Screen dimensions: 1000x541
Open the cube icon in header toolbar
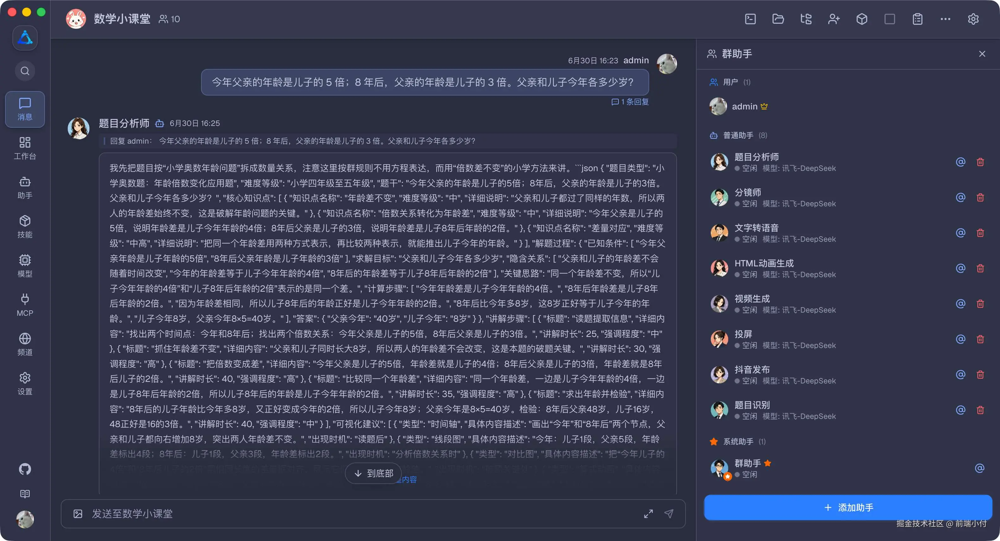click(x=862, y=19)
